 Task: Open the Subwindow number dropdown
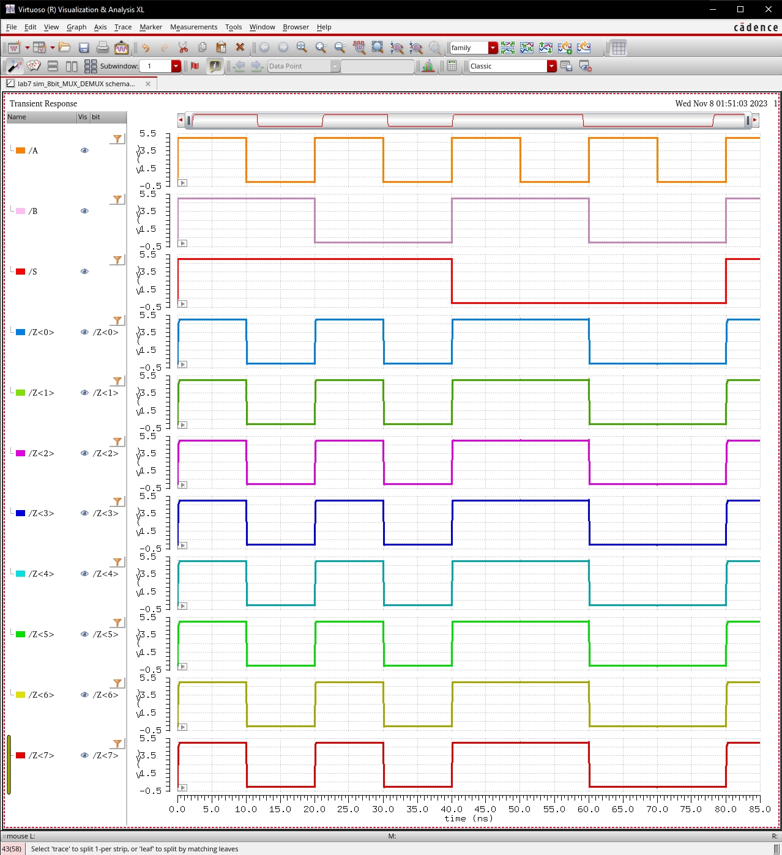coord(176,66)
